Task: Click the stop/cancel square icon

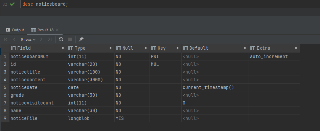Action: (70, 39)
